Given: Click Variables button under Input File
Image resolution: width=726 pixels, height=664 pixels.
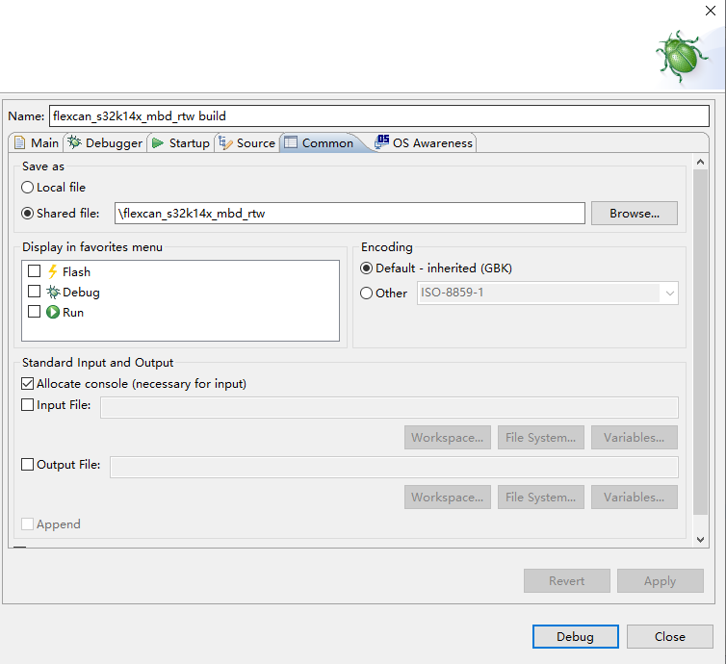Looking at the screenshot, I should 635,437.
